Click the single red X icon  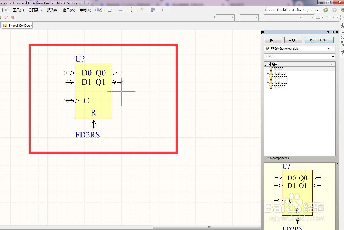[x=6, y=17]
